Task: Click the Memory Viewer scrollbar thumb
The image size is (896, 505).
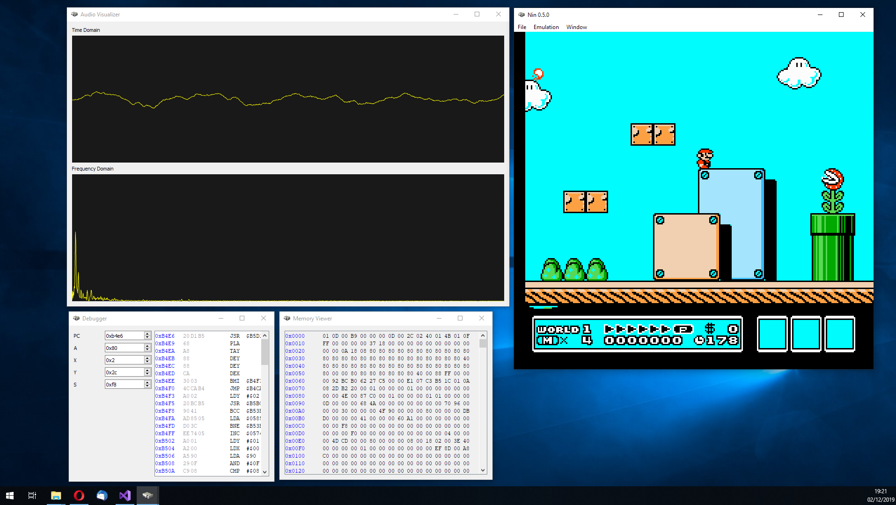Action: coord(483,343)
